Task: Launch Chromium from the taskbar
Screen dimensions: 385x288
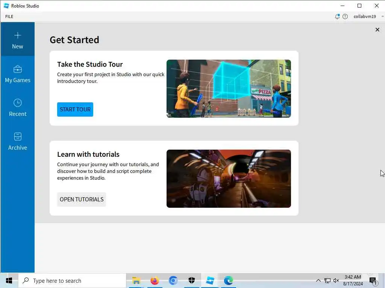Action: click(x=173, y=280)
